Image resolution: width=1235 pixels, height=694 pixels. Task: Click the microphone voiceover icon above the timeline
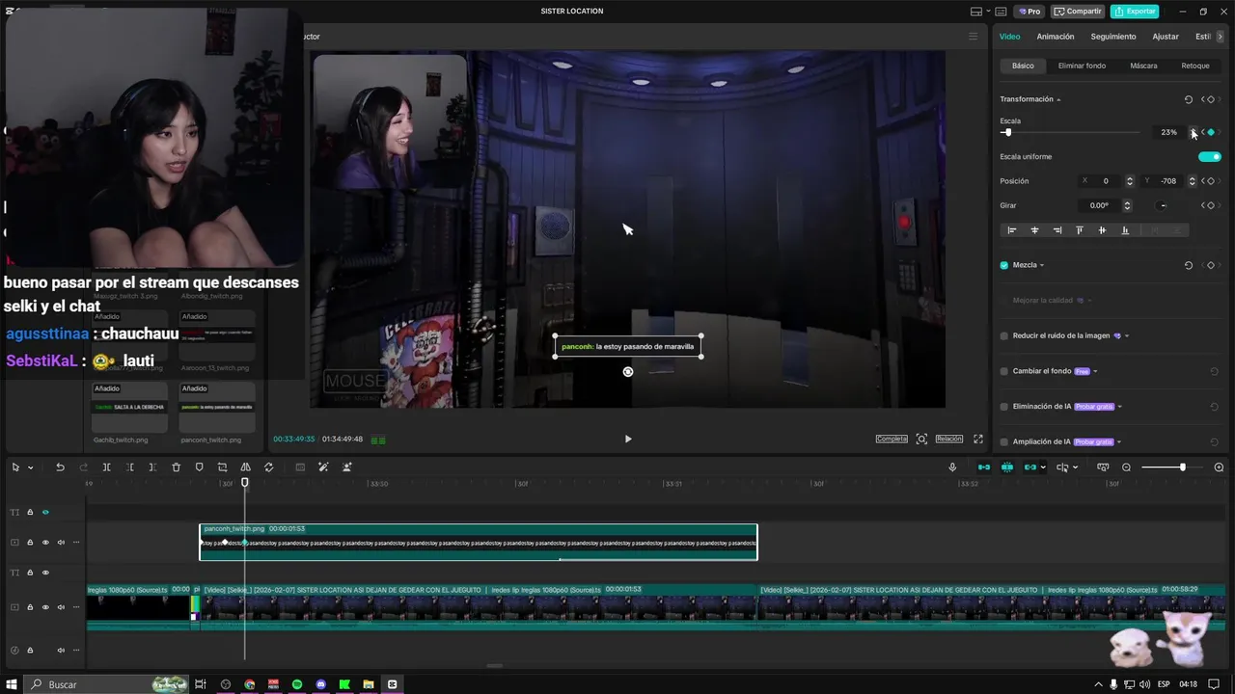(952, 467)
